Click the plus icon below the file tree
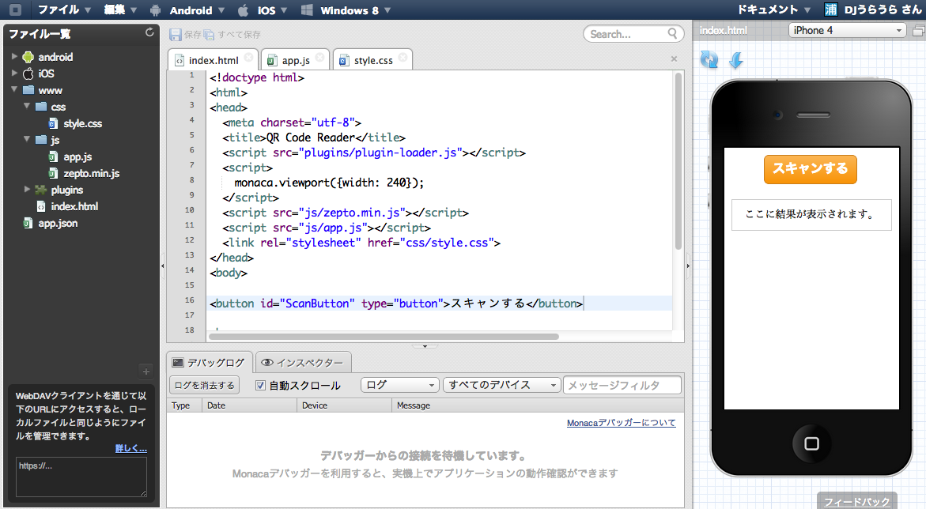This screenshot has height=509, width=926. 146,371
